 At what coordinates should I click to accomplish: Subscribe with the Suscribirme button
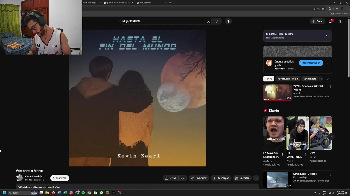(x=60, y=178)
